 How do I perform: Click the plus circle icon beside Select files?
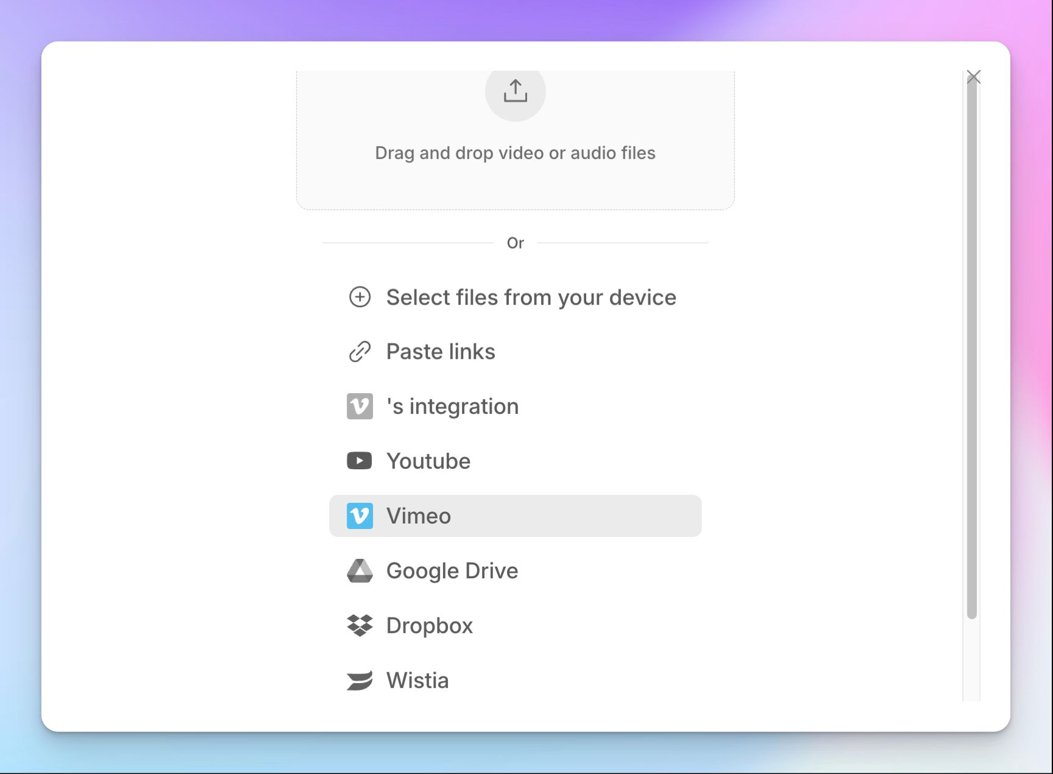(360, 297)
